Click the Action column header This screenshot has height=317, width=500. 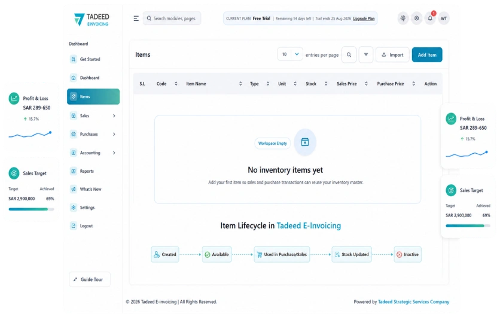430,84
